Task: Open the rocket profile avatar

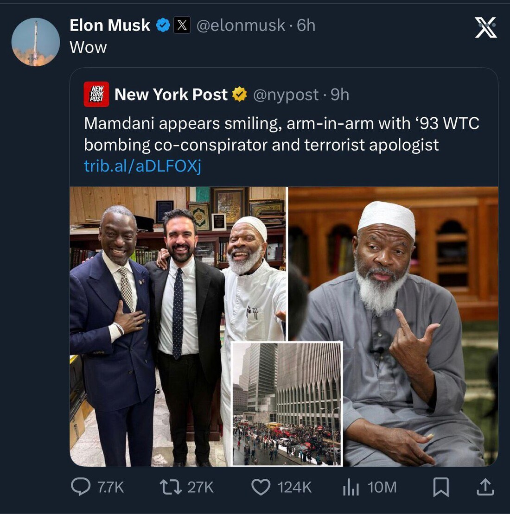Action: [x=35, y=42]
